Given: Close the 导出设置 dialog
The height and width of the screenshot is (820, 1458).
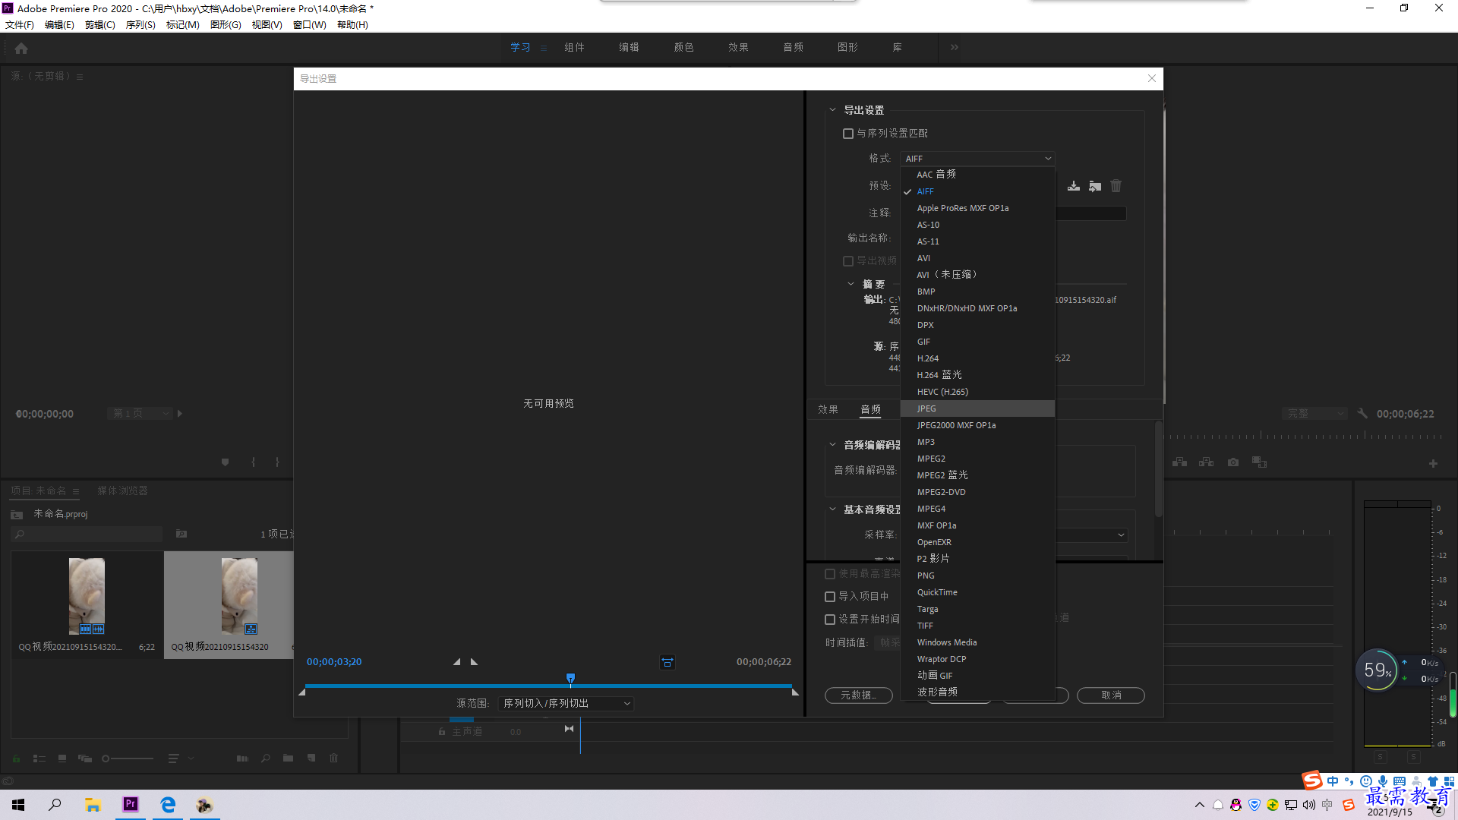Looking at the screenshot, I should pyautogui.click(x=1152, y=78).
